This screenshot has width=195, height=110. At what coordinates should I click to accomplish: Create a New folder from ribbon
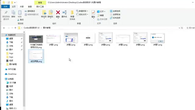(x=72, y=15)
